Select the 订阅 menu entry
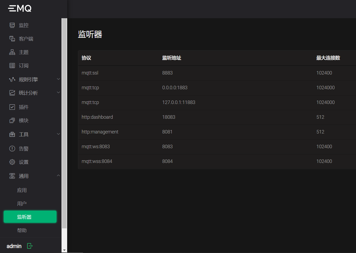Viewport: 356px width, 253px height. pos(24,65)
